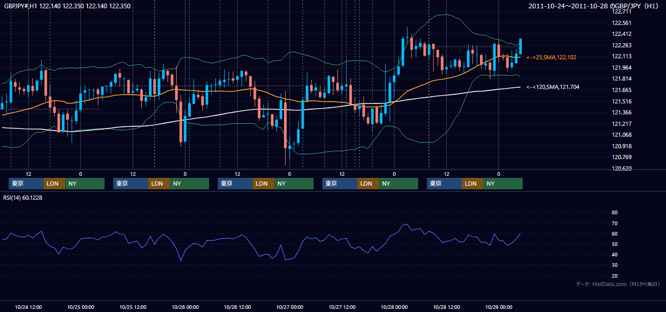This screenshot has width=666, height=312.
Task: Click the leftmost 東京 session box
Action: click(x=26, y=184)
